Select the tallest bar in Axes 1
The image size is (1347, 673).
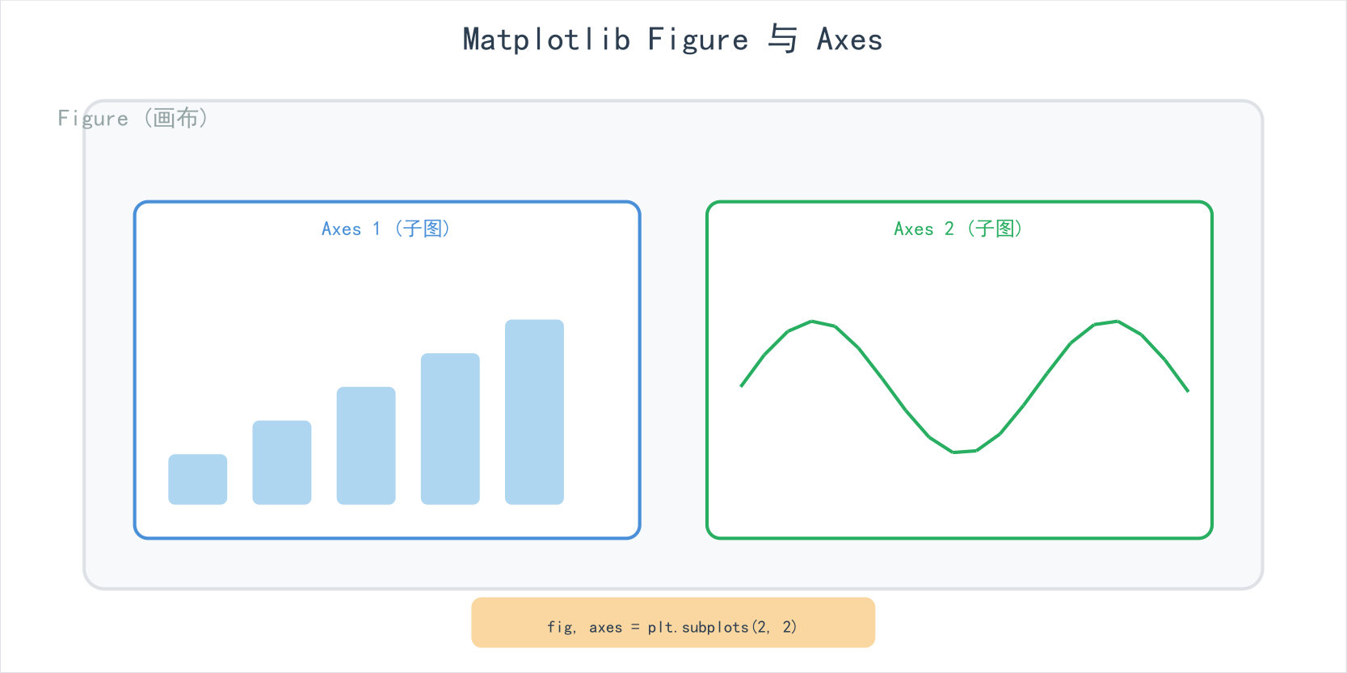pos(534,412)
